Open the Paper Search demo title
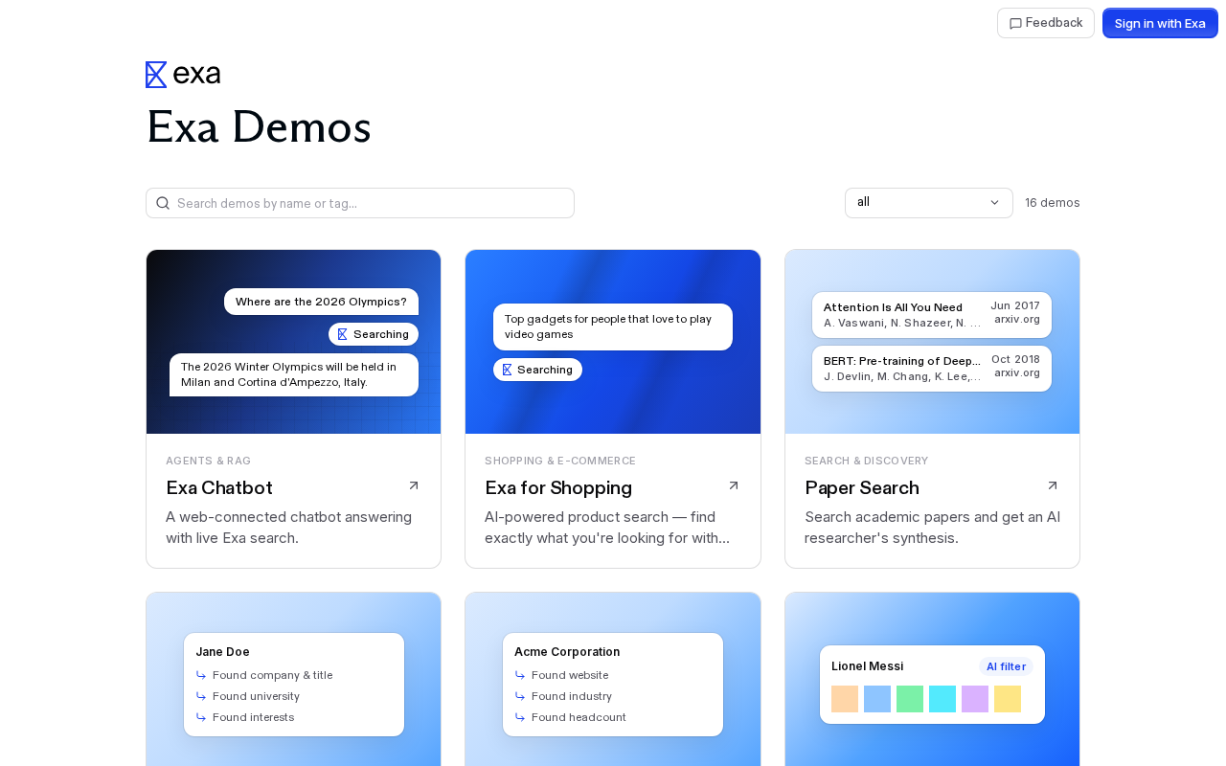Image resolution: width=1226 pixels, height=766 pixels. (862, 488)
